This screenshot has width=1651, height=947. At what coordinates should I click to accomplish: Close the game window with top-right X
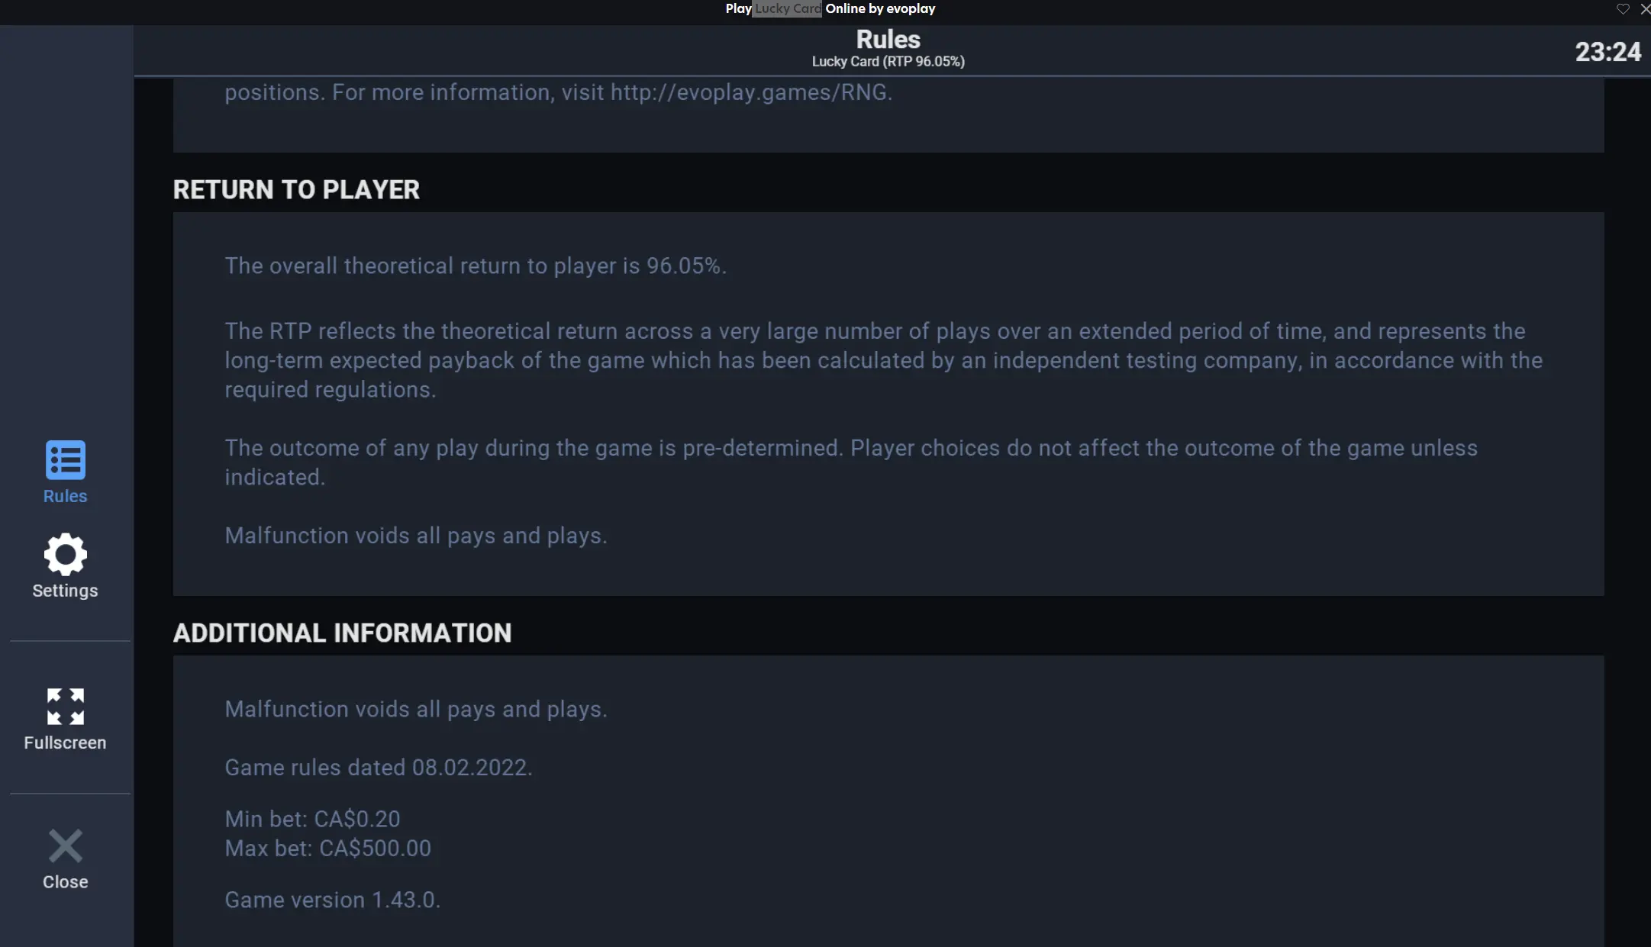[1645, 8]
